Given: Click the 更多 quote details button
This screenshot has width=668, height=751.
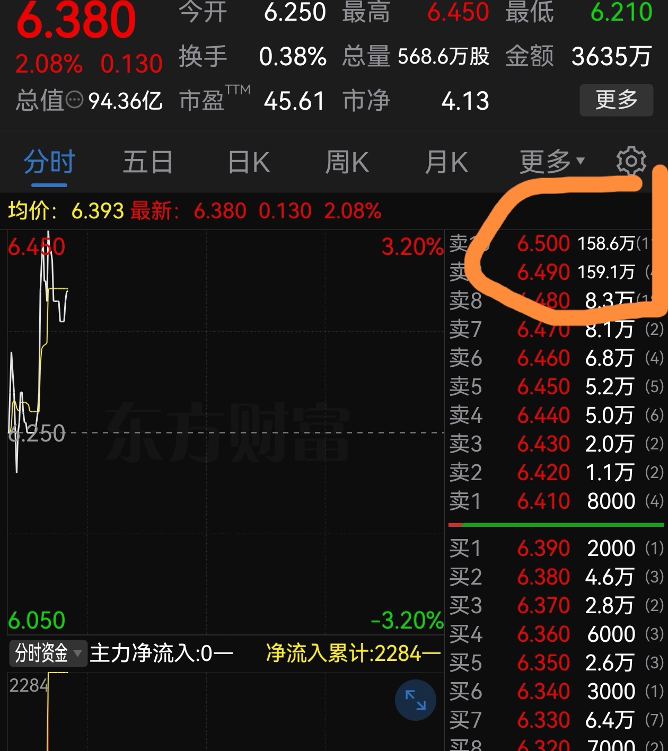Looking at the screenshot, I should coord(616,100).
